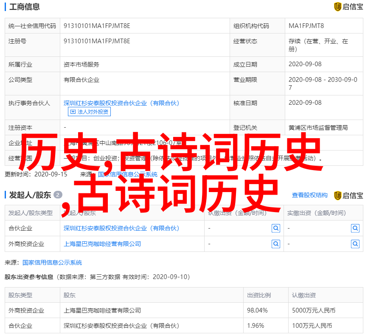Click the 发起人/股东 section heading
The height and width of the screenshot is (335, 368).
click(30, 195)
